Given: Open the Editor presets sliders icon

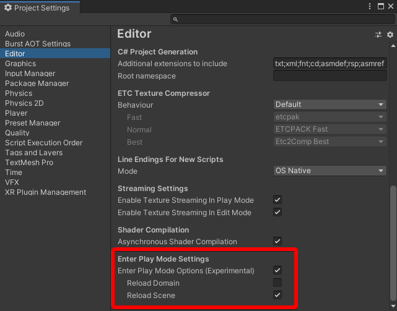Looking at the screenshot, I should (x=378, y=35).
